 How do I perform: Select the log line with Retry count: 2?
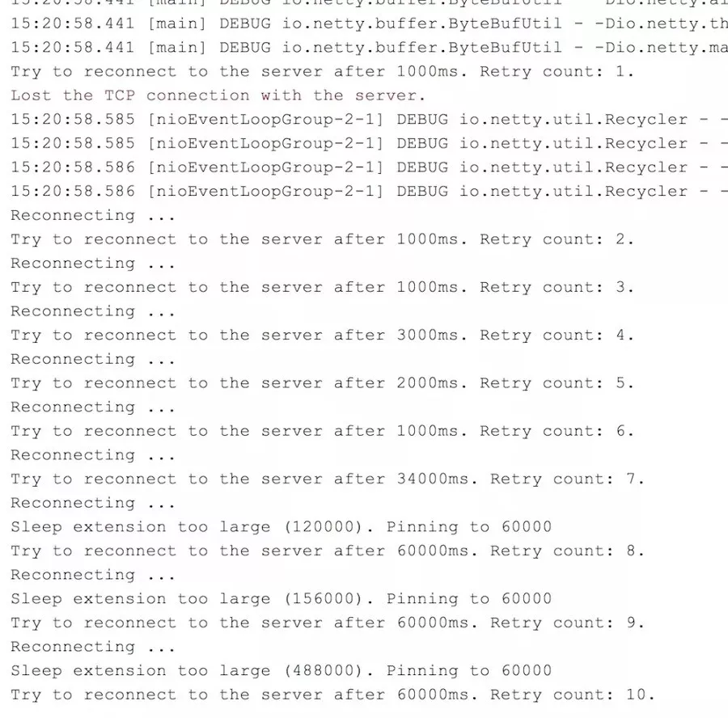tap(322, 239)
